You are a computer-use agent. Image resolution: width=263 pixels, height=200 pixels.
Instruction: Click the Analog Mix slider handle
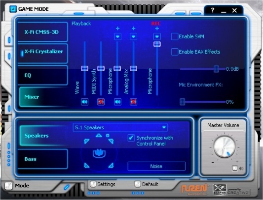133,68
